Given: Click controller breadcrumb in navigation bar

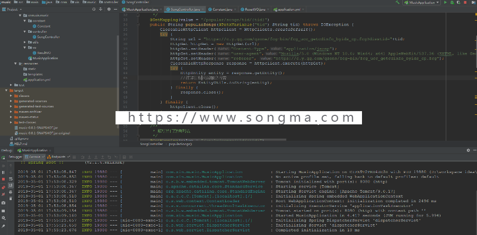Looking at the screenshot, I should [110, 3].
